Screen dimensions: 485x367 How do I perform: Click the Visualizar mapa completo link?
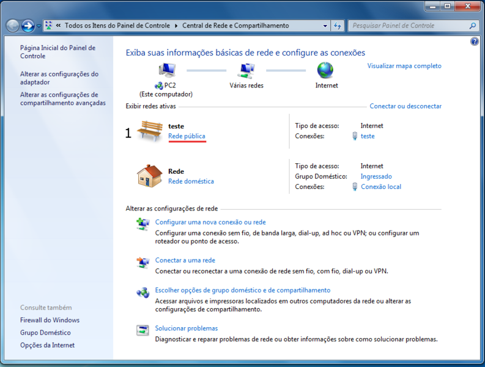(x=404, y=65)
